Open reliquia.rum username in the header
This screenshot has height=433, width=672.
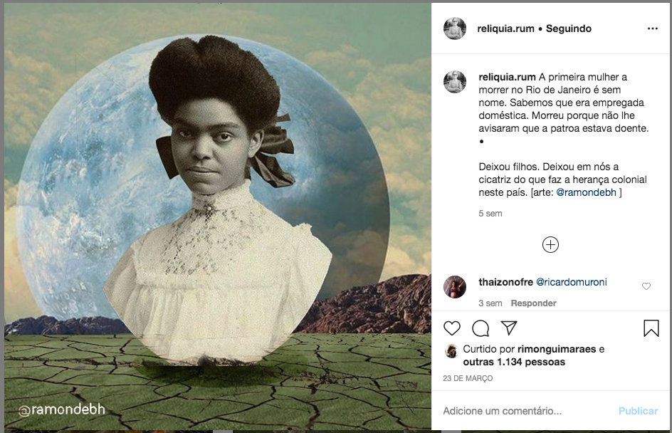505,28
